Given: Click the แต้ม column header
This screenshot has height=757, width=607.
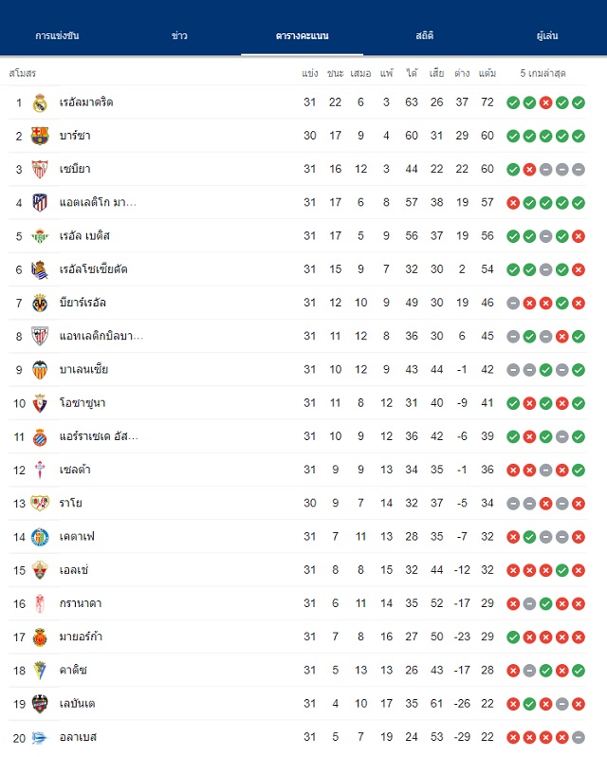Looking at the screenshot, I should pyautogui.click(x=487, y=73).
